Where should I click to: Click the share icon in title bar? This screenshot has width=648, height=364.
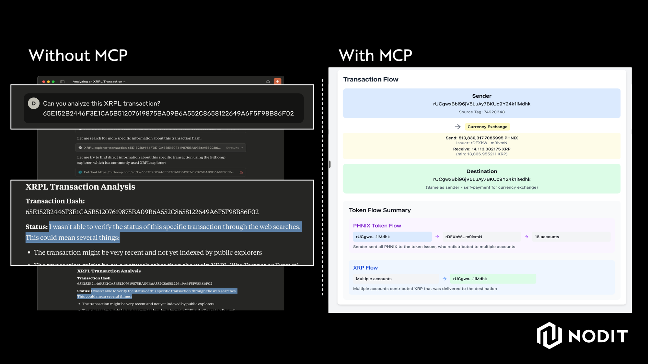(x=268, y=82)
